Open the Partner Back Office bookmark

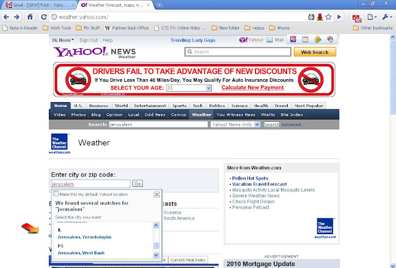click(x=127, y=28)
